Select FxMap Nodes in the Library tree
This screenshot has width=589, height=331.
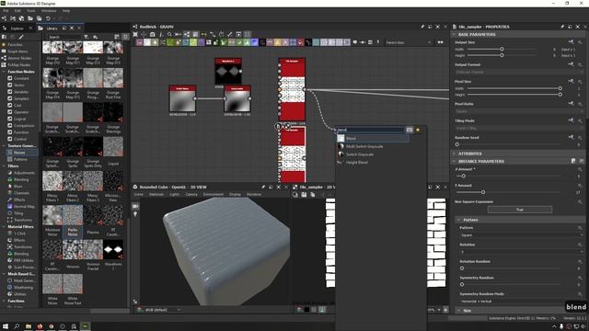pos(18,65)
